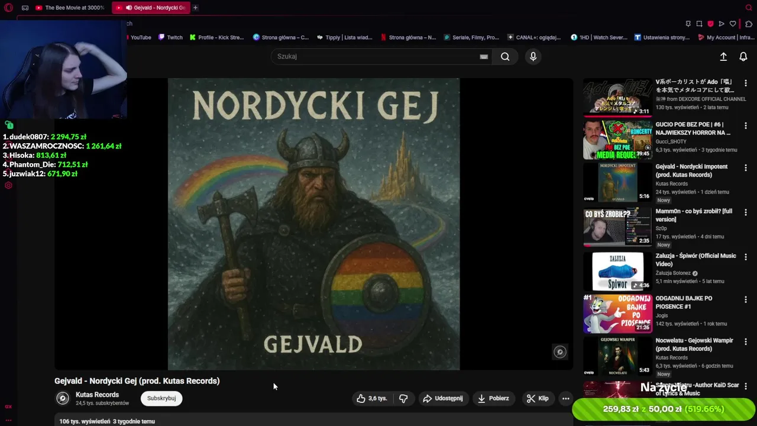
Task: Click the send/flow arrow icon in address bar
Action: point(722,24)
